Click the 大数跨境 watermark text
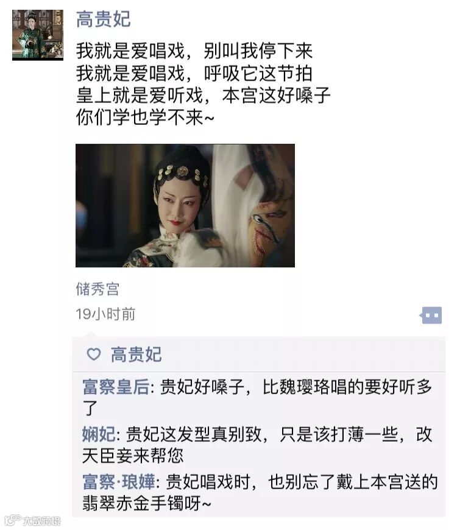The width and height of the screenshot is (457, 530). point(42,521)
